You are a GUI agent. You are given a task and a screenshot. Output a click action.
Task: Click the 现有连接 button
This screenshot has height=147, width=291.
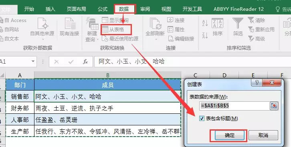69,27
